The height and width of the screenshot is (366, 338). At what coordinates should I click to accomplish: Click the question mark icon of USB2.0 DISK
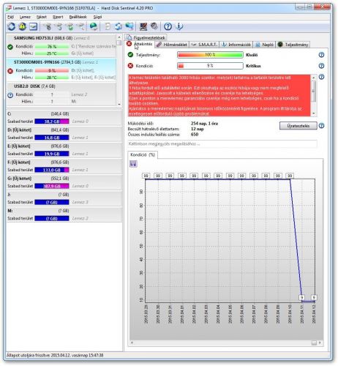[x=10, y=95]
